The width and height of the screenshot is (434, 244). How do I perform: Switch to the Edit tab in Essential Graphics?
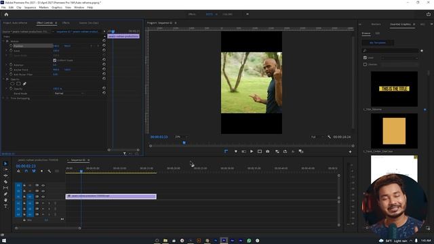(x=378, y=33)
